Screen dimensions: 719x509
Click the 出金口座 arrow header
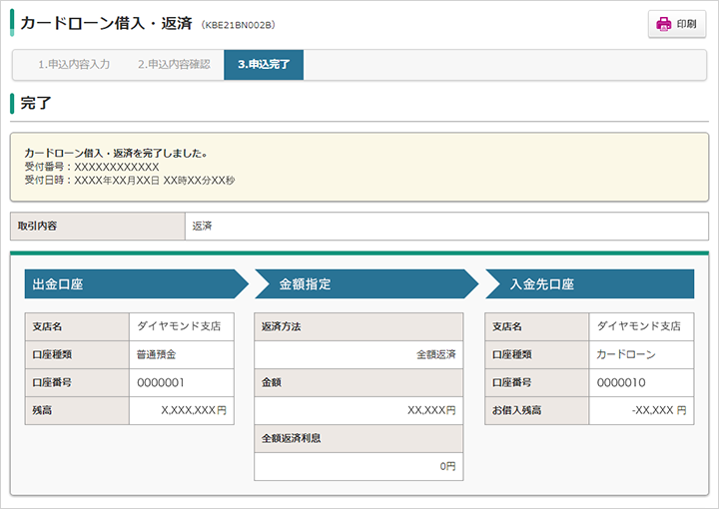tap(136, 284)
